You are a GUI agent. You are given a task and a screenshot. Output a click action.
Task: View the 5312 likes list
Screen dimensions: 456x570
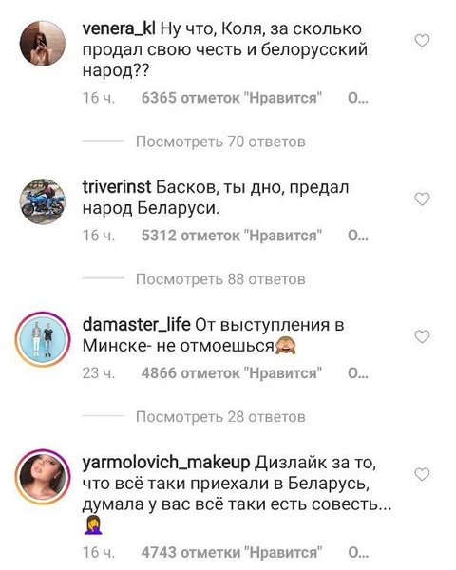tap(232, 236)
